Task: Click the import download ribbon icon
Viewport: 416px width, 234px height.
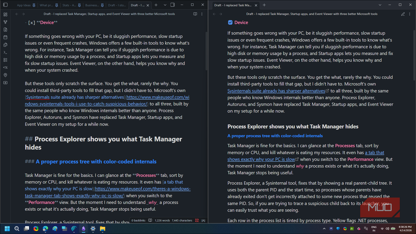Action: point(5,83)
